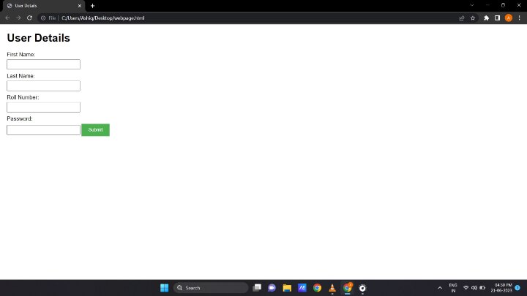Select the Roll Number label

click(x=23, y=97)
